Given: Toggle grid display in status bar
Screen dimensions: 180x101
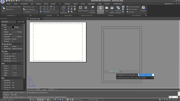Looking at the screenshot, I should [33, 100].
